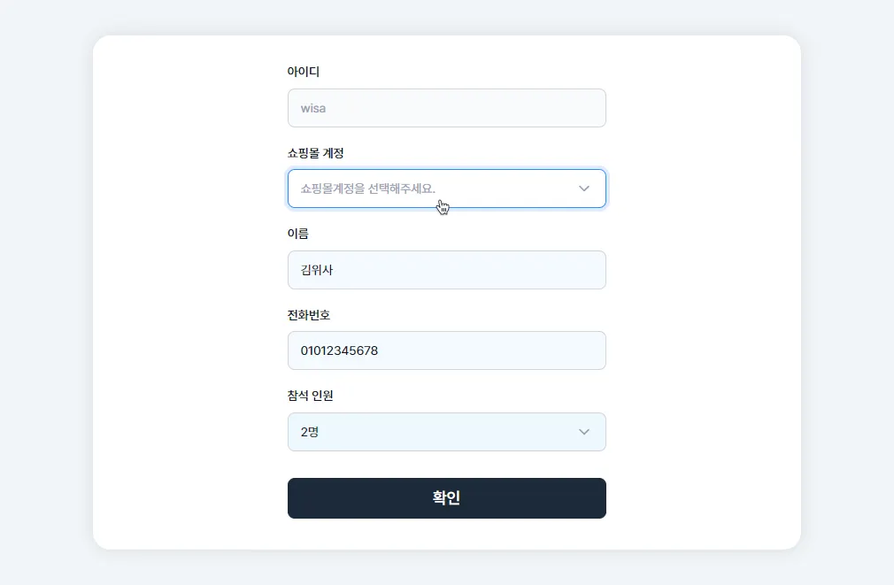
Task: Click the 참석 인원 label
Action: [x=310, y=396]
